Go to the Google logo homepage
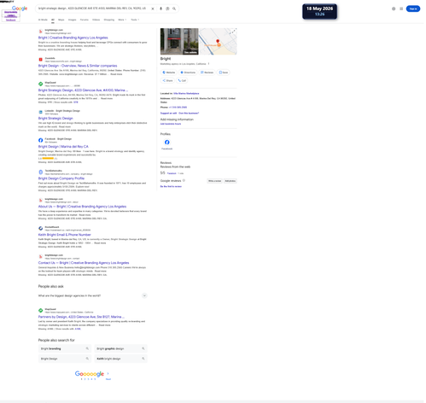The image size is (426, 403). pyautogui.click(x=20, y=9)
